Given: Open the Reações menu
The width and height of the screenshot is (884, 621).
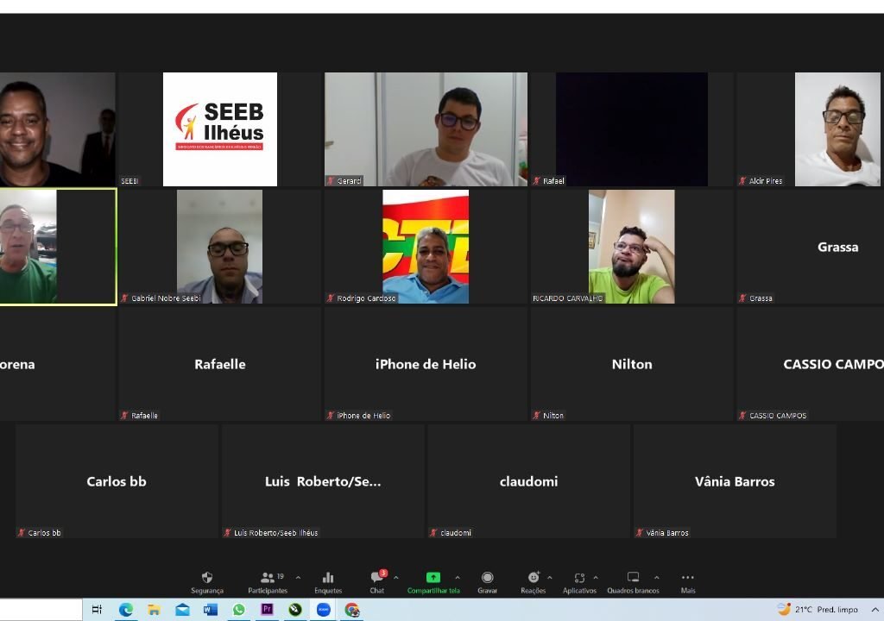Looking at the screenshot, I should [534, 582].
